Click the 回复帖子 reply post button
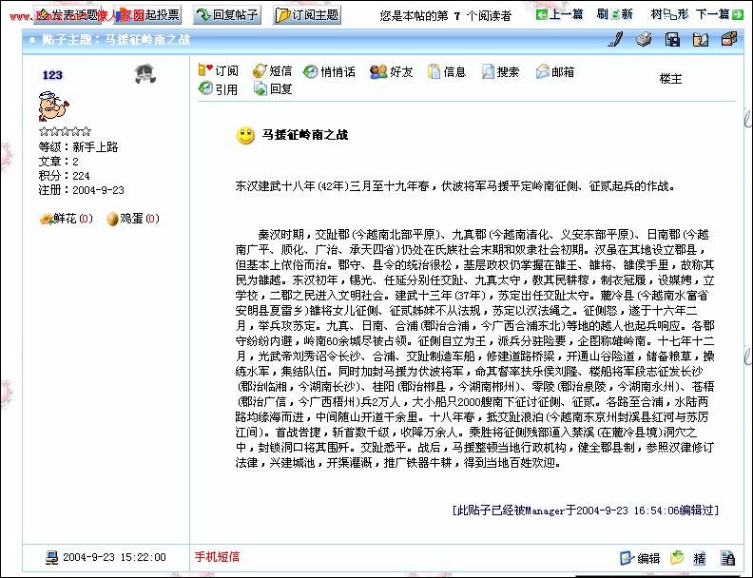 pyautogui.click(x=226, y=15)
